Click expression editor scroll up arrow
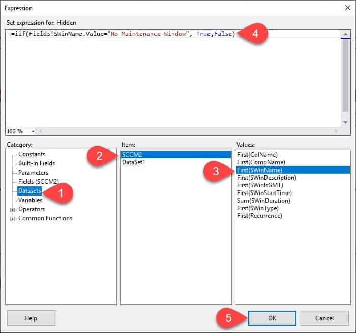 coord(345,34)
